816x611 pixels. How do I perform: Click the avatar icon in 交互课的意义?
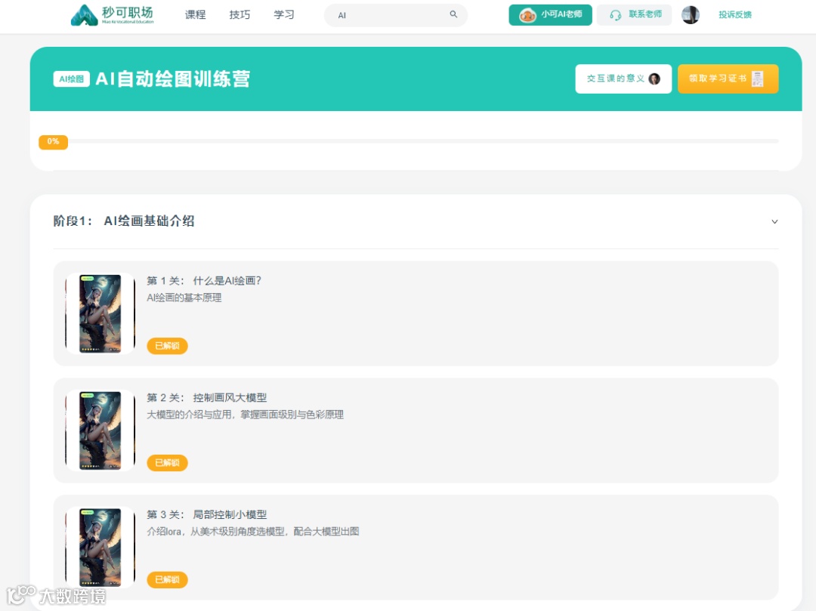click(654, 79)
